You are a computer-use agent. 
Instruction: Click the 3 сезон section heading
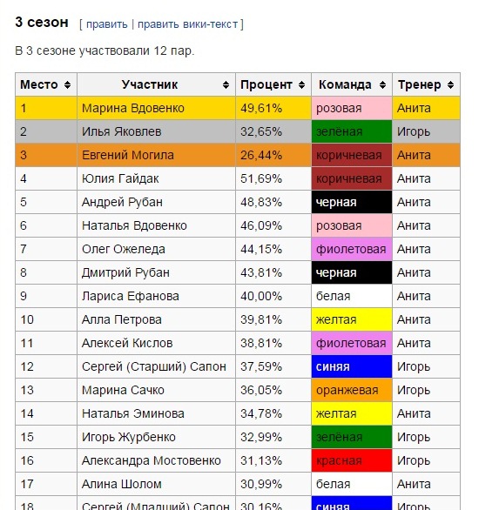click(x=42, y=22)
